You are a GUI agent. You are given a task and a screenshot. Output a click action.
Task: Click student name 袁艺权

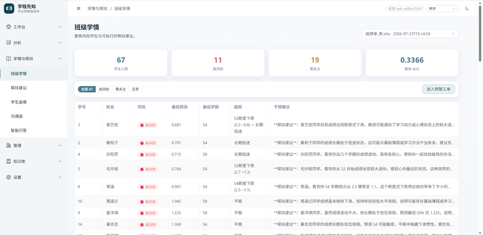tap(112, 125)
